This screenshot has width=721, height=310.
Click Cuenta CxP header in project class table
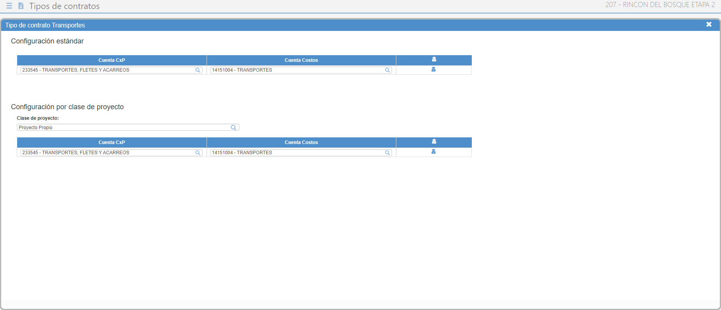coord(112,142)
